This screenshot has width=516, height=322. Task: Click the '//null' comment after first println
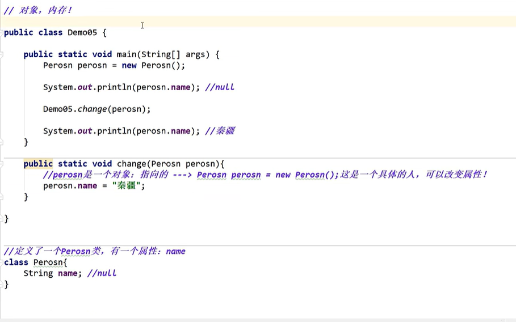[220, 87]
